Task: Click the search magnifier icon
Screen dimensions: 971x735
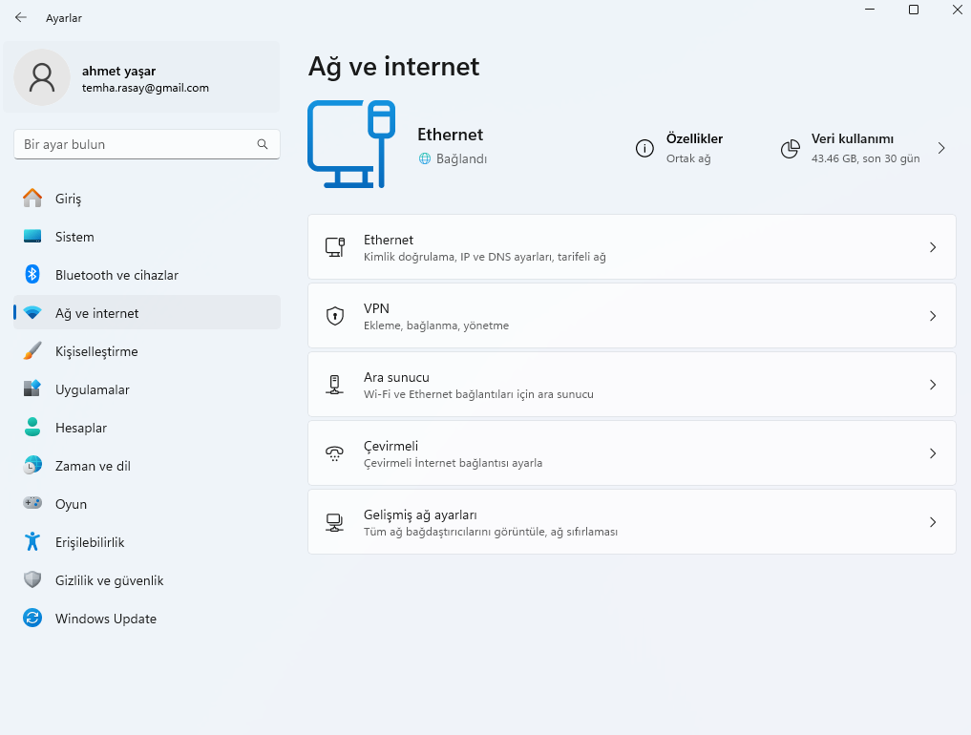Action: pyautogui.click(x=263, y=144)
